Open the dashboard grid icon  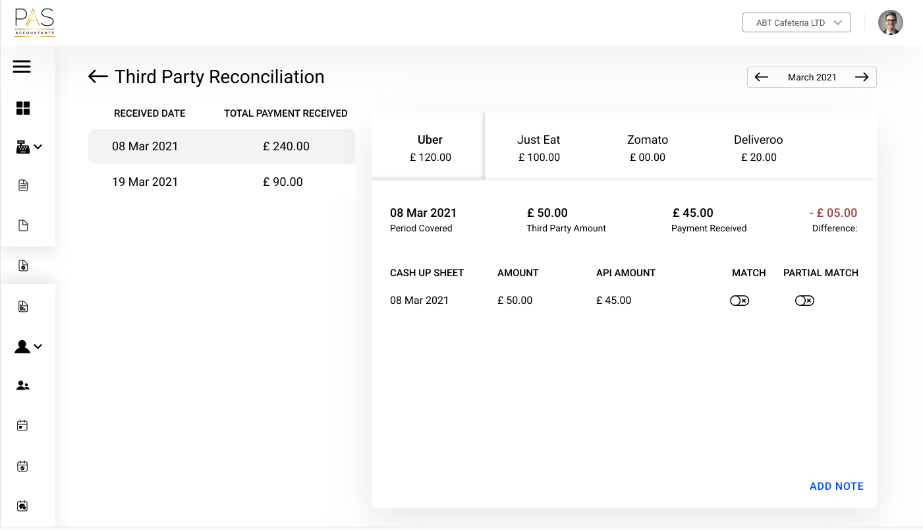23,109
